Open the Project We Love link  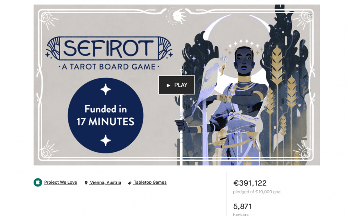[61, 182]
